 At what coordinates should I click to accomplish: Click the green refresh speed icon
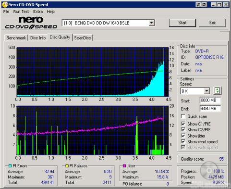tap(217, 91)
